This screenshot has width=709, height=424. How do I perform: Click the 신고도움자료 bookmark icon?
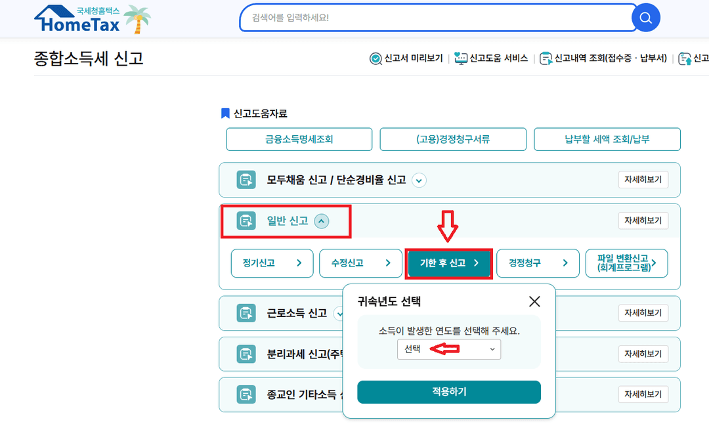tap(225, 114)
